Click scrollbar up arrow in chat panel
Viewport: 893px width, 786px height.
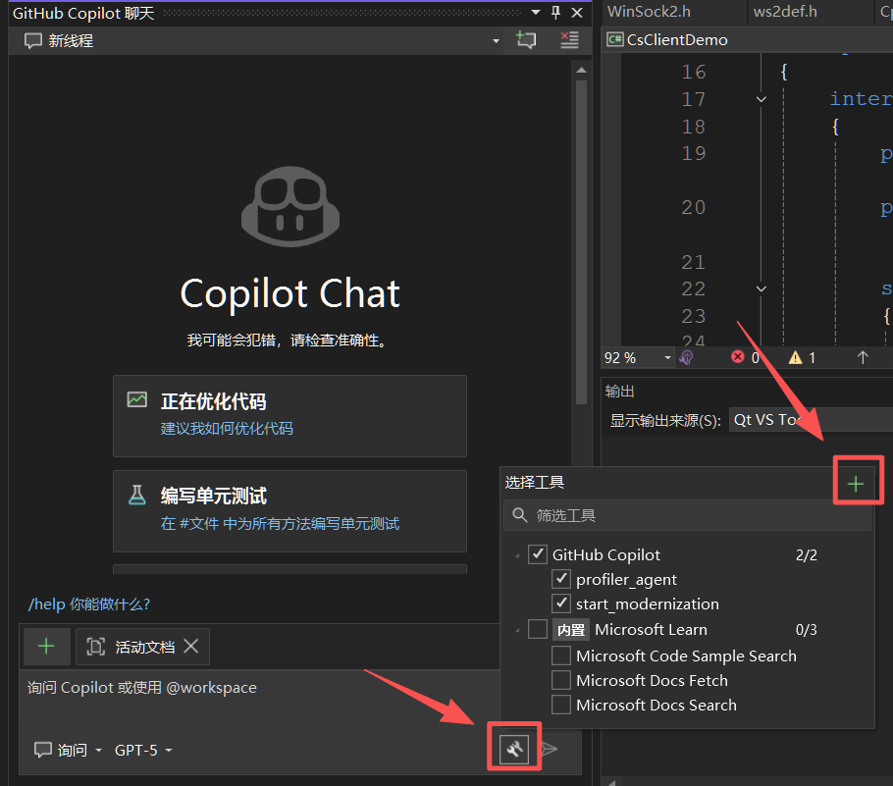coord(582,70)
